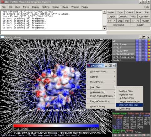Open Show (S) menu for (sele)
Image resolution: width=151 pixels, height=137 pixels.
click(x=140, y=60)
